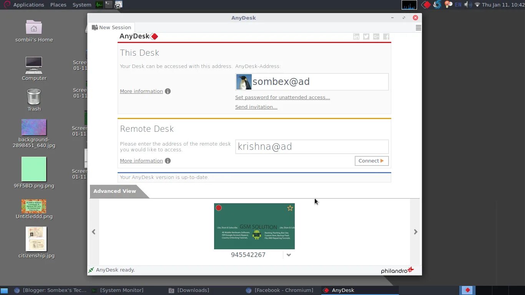Show previous sessions with left arrow
525x295 pixels.
tap(93, 232)
